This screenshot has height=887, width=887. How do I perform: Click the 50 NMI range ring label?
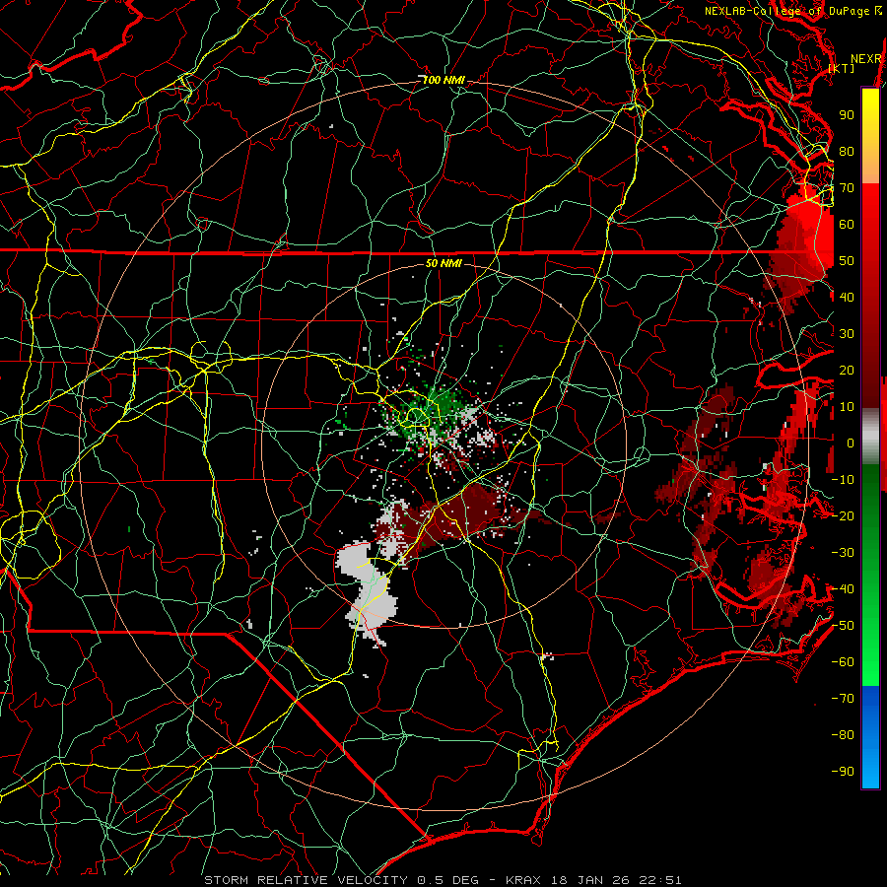443,263
